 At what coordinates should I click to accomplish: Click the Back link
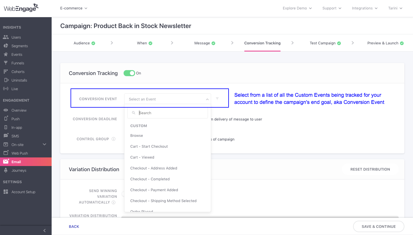[x=74, y=226]
